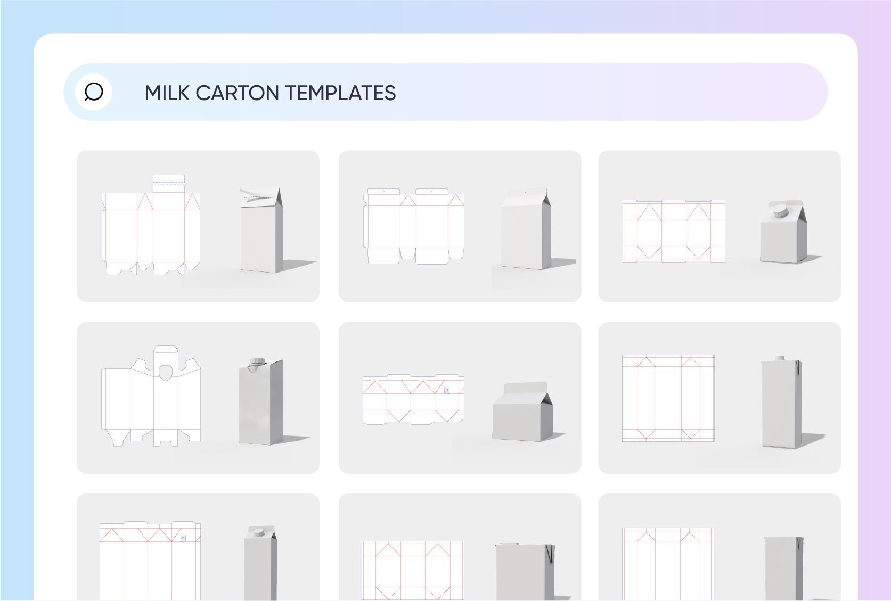891x601 pixels.
Task: Open the tall slim brick carton with straw template
Action: pos(720,398)
